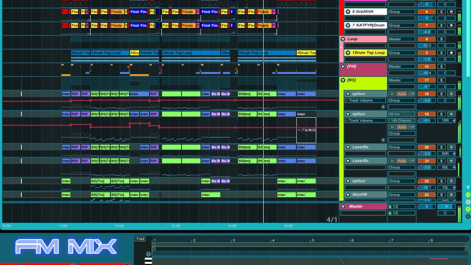This screenshot has width=471, height=265.
Task: Deactivate track 17 [BS] with its activator
Action: tap(426, 80)
